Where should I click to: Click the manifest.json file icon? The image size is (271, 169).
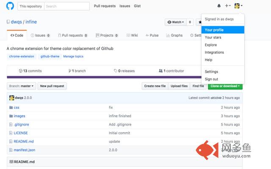(x=11, y=150)
